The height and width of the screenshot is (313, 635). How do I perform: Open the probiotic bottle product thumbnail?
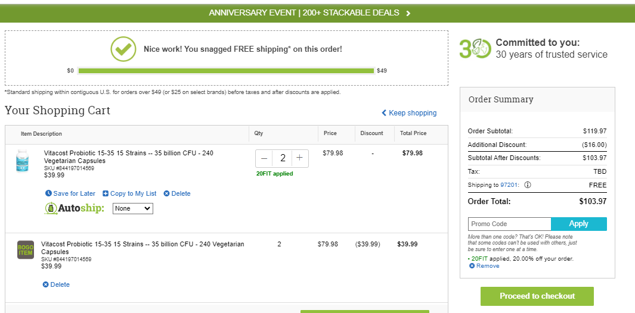point(22,161)
